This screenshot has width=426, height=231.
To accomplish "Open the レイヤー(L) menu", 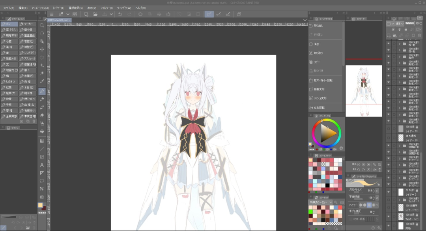I will pyautogui.click(x=58, y=8).
